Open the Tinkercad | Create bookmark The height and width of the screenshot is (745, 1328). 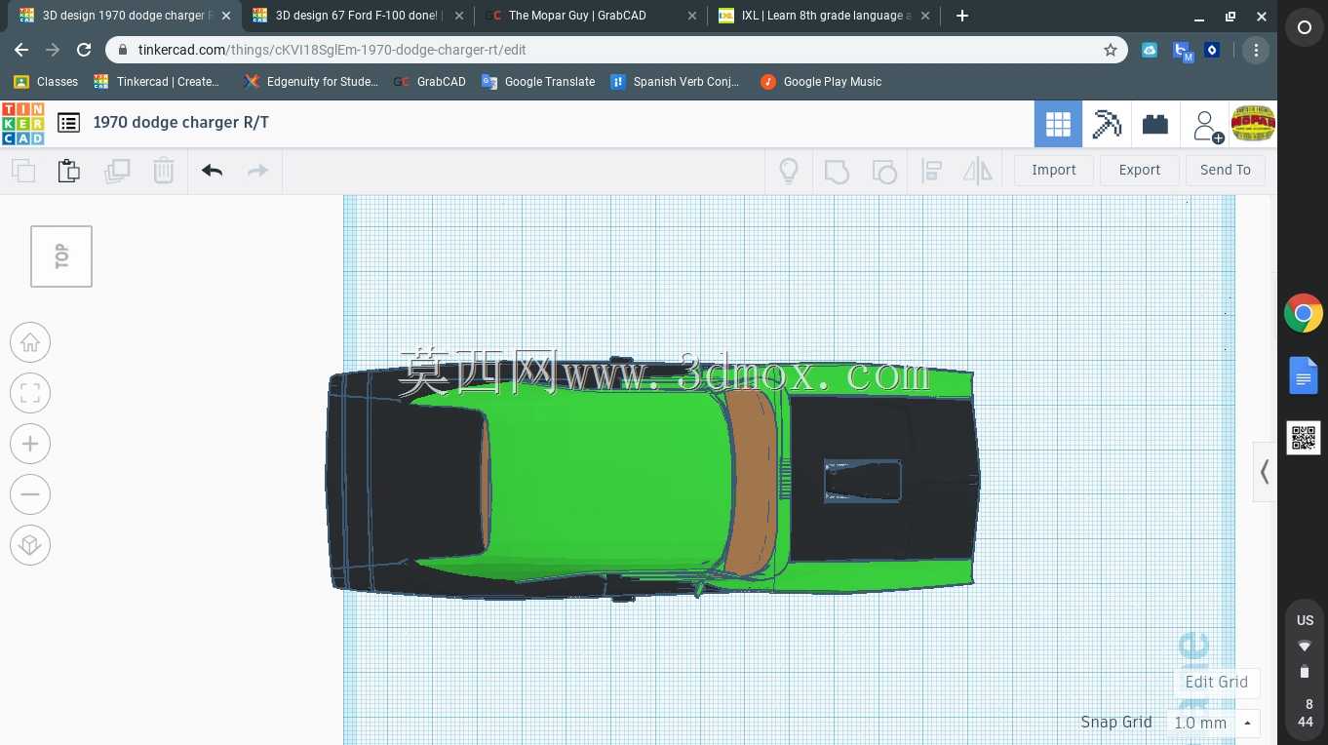coord(157,82)
